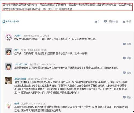Viewport: 134px width, 113px height.
Task: Click reply bubble icon under 1443501299's comment
Action: (x=124, y=72)
